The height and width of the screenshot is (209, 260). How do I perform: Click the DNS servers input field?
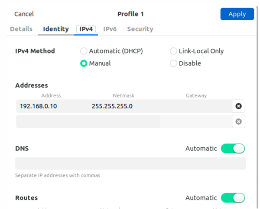click(x=131, y=163)
